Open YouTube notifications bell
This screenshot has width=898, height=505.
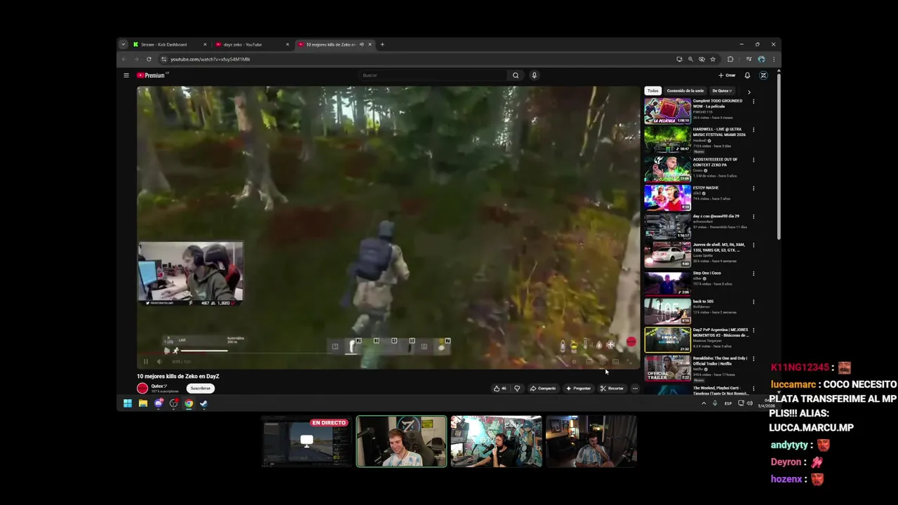click(x=747, y=75)
